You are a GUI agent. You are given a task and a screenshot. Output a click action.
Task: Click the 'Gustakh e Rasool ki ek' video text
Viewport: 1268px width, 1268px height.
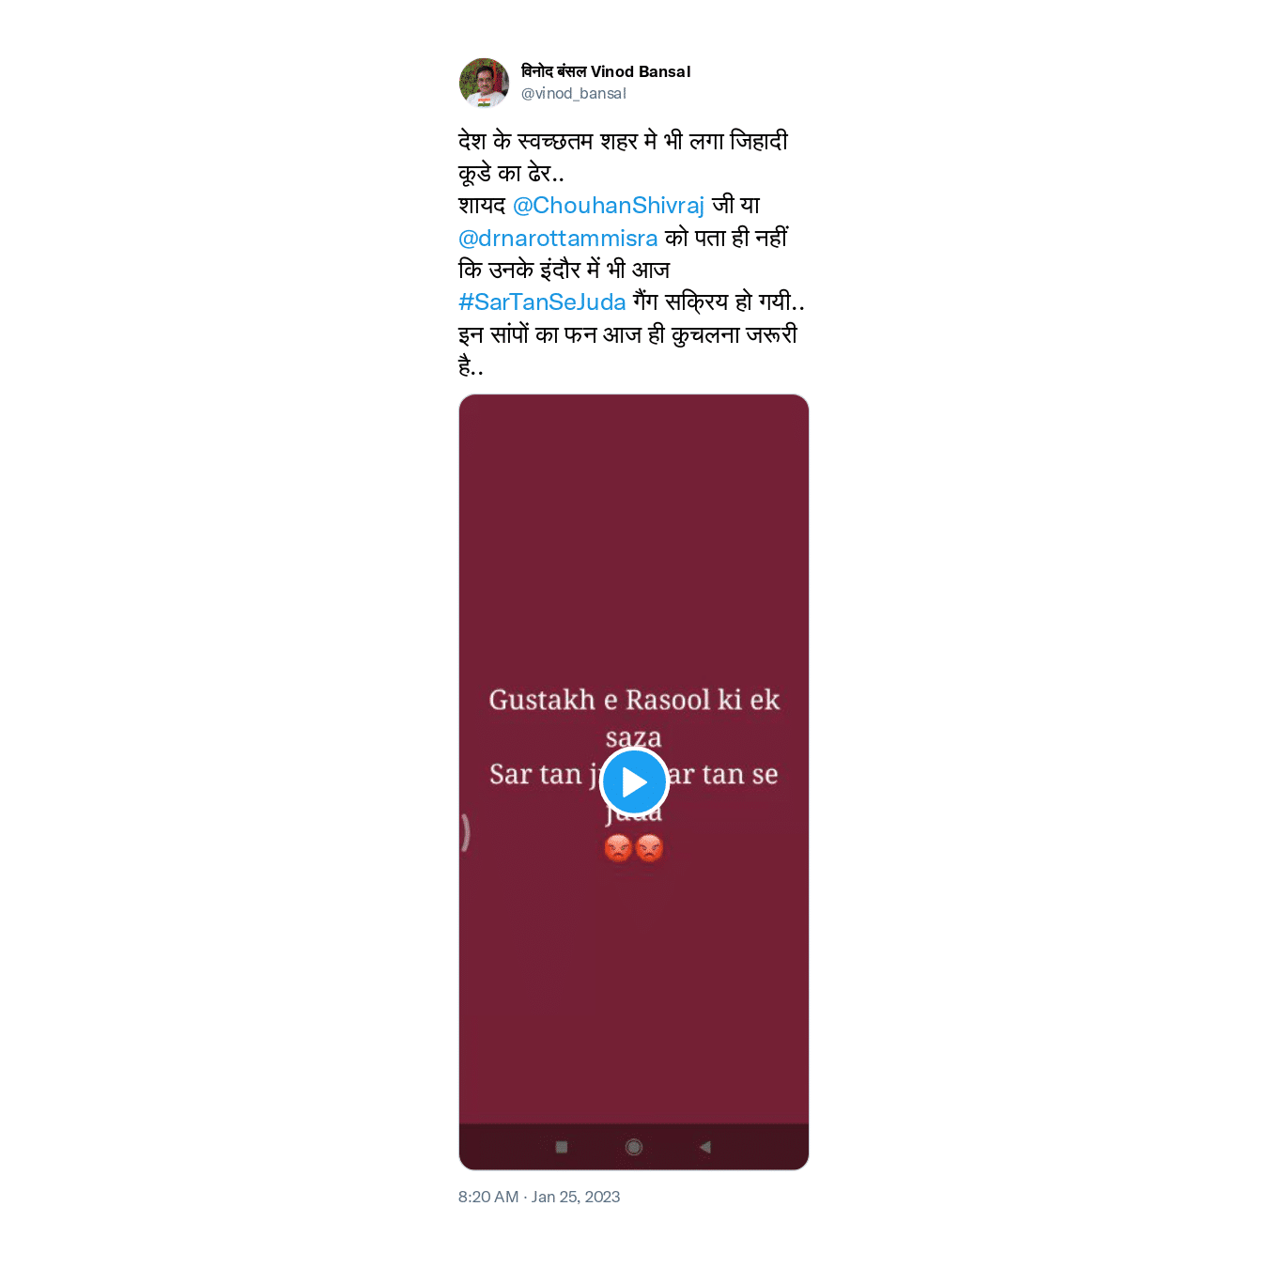[634, 700]
